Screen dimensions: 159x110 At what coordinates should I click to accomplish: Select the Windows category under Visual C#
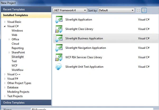[x=17, y=31]
